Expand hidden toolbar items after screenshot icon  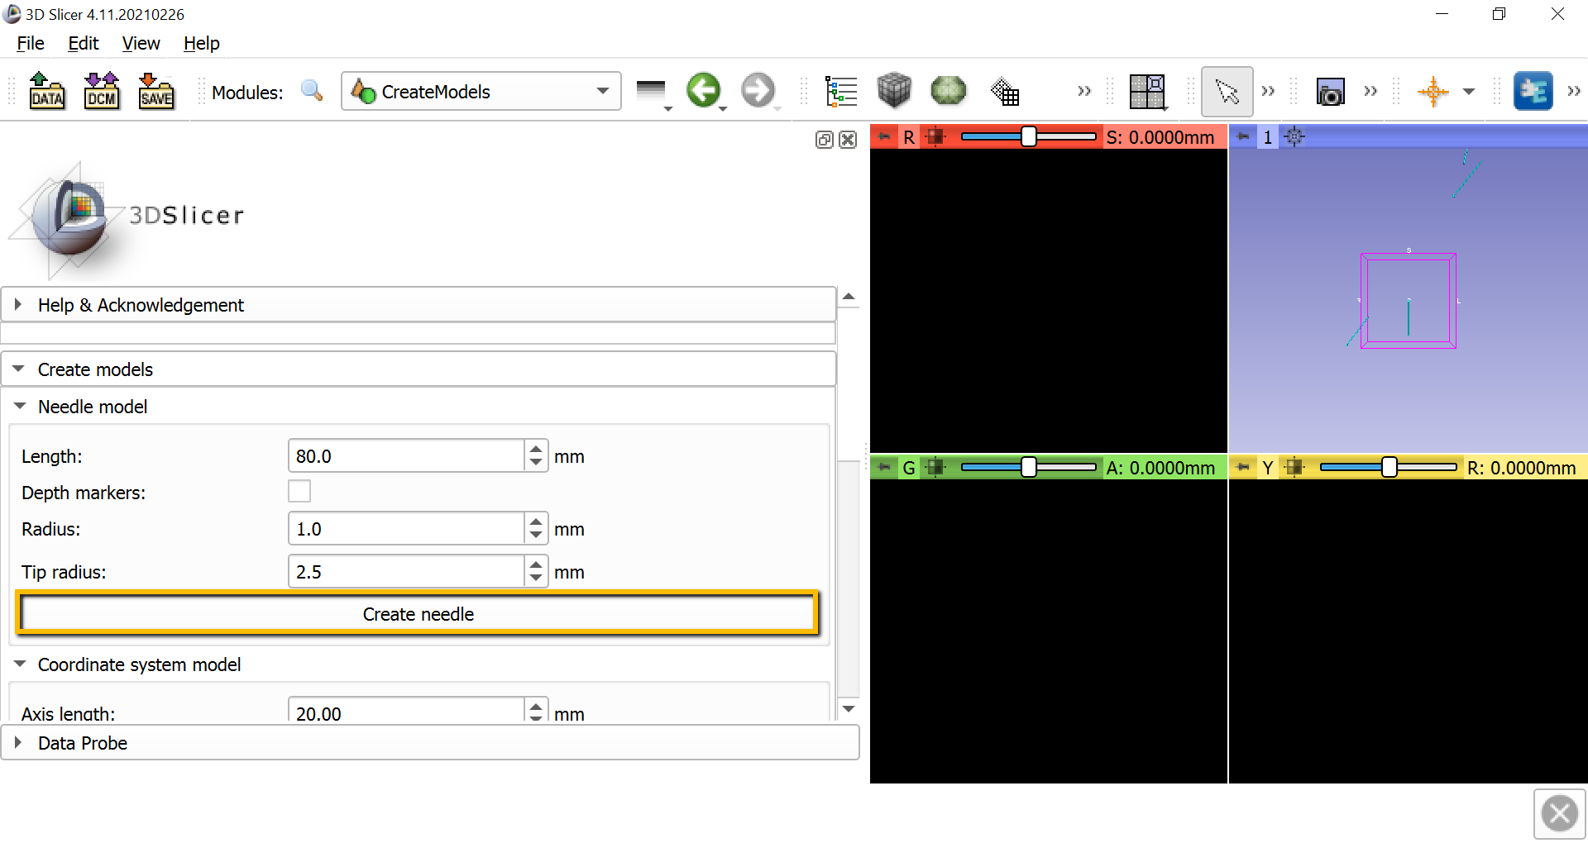pos(1370,91)
